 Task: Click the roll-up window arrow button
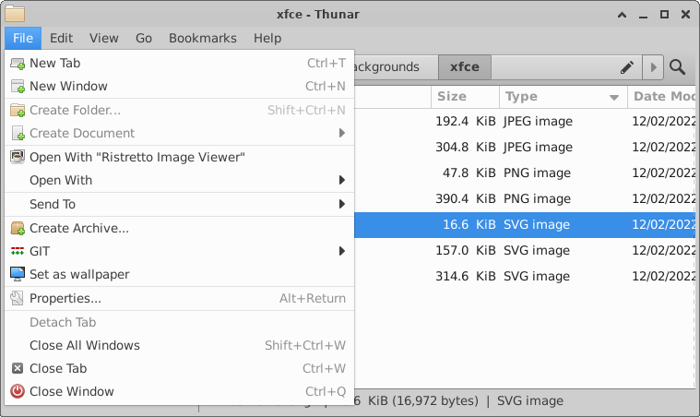622,15
